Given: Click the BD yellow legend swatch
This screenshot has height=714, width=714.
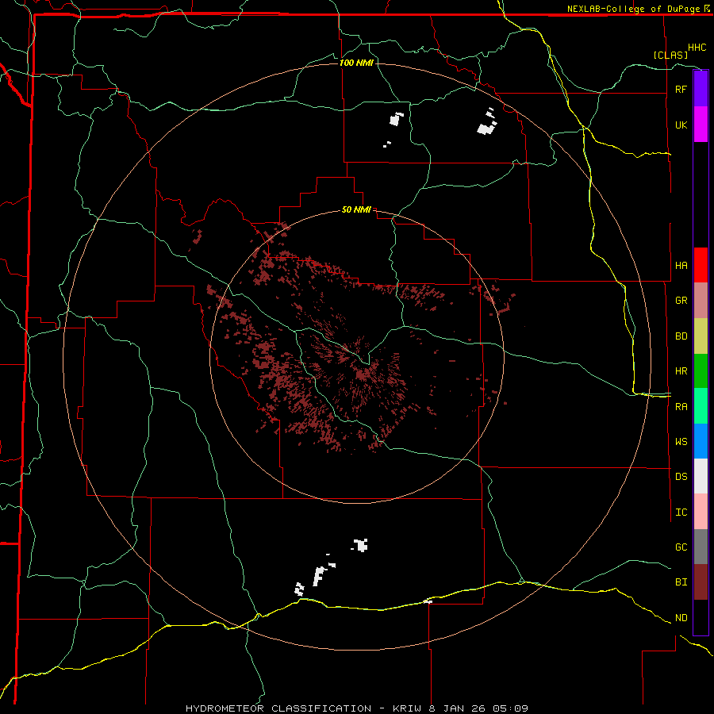Looking at the screenshot, I should [x=701, y=336].
